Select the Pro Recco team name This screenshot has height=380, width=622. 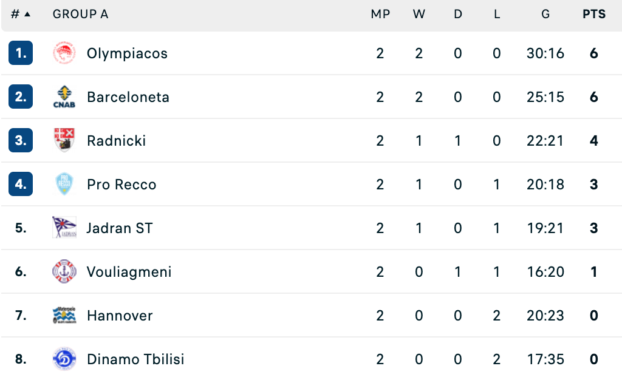tap(121, 185)
